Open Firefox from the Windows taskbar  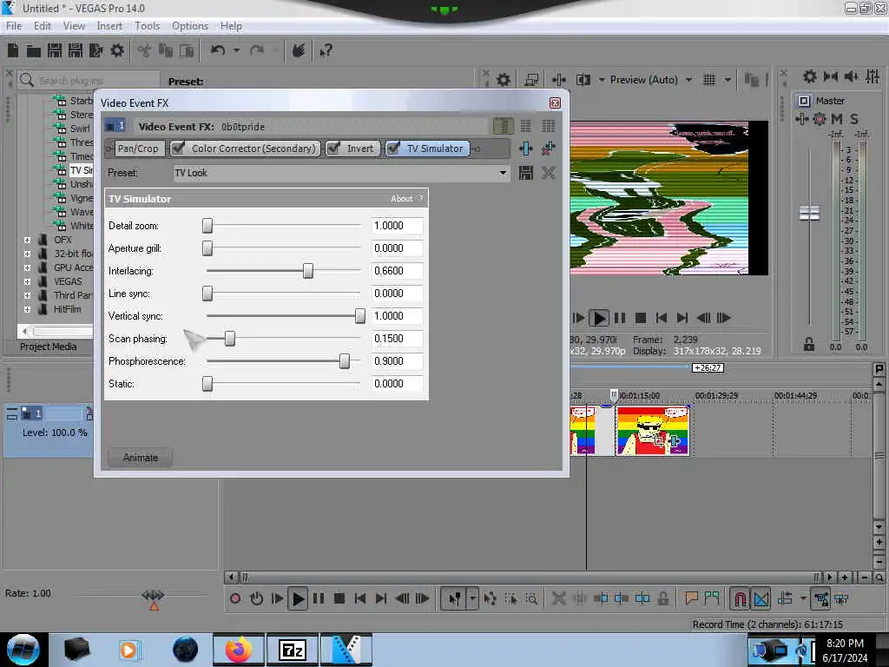239,650
